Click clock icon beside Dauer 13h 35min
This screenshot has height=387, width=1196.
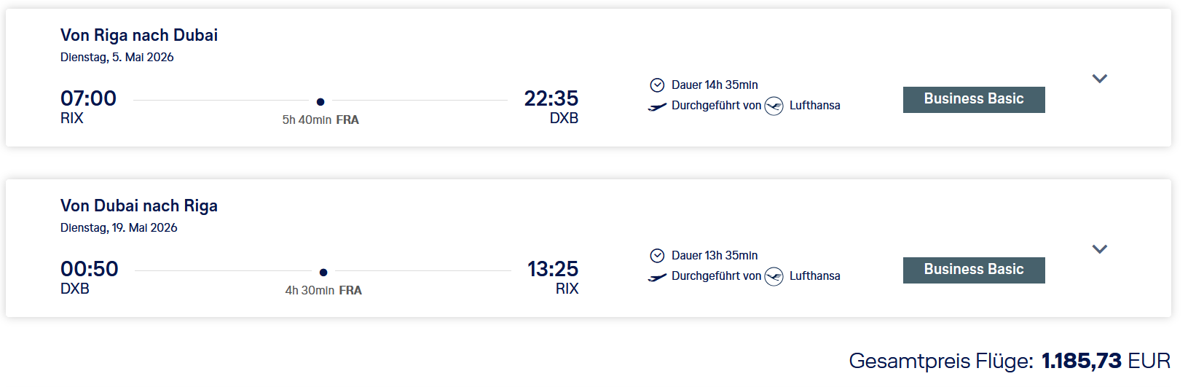[x=657, y=256]
